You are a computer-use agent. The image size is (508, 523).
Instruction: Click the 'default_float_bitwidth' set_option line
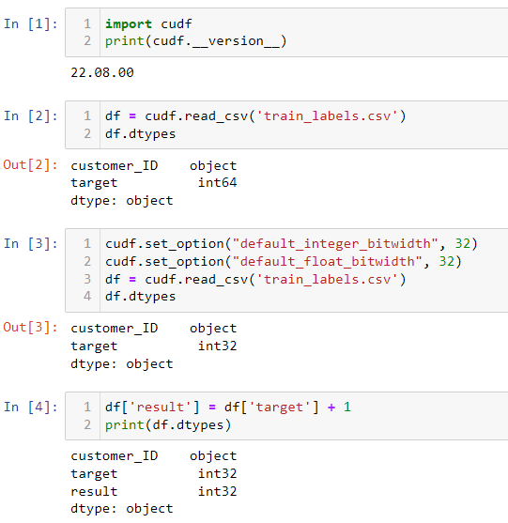click(x=284, y=261)
